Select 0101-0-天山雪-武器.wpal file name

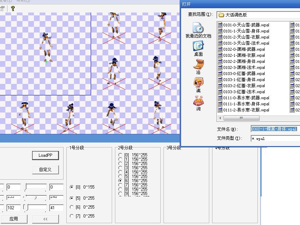click(x=246, y=25)
